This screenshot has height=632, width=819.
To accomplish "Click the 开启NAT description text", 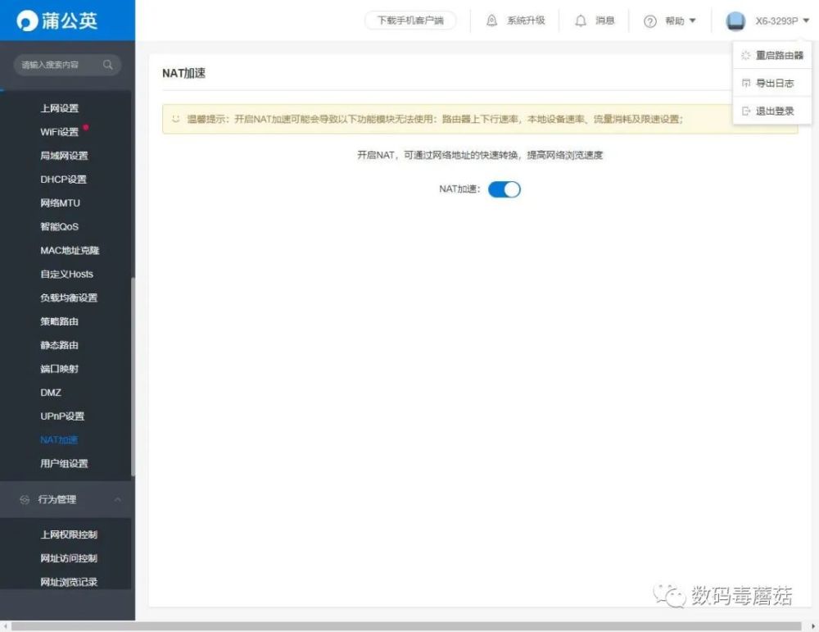I will pos(479,155).
